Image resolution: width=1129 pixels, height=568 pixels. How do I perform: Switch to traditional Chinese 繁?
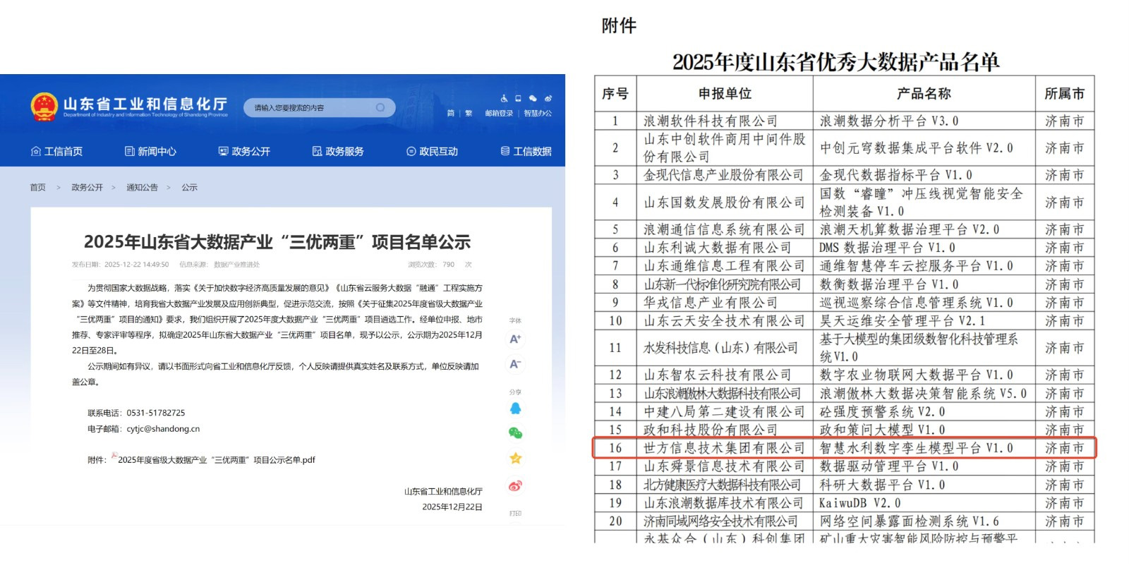[x=469, y=113]
